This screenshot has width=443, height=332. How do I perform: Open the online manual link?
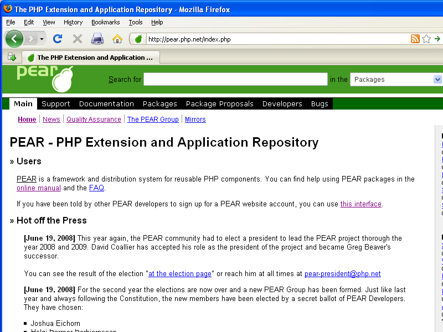click(39, 188)
